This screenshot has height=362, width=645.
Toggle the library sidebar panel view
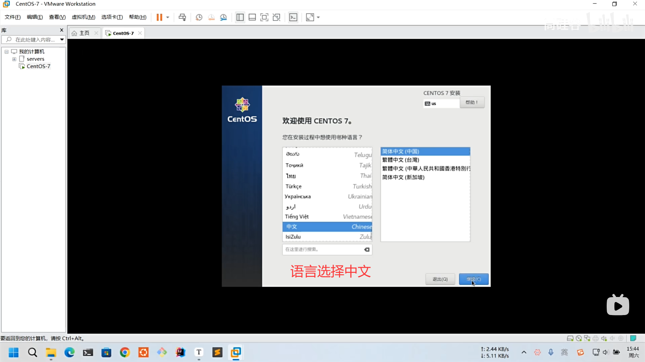click(x=240, y=17)
